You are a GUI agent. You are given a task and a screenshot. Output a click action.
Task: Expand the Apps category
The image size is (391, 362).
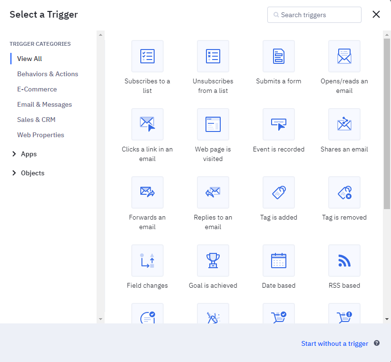pos(24,154)
